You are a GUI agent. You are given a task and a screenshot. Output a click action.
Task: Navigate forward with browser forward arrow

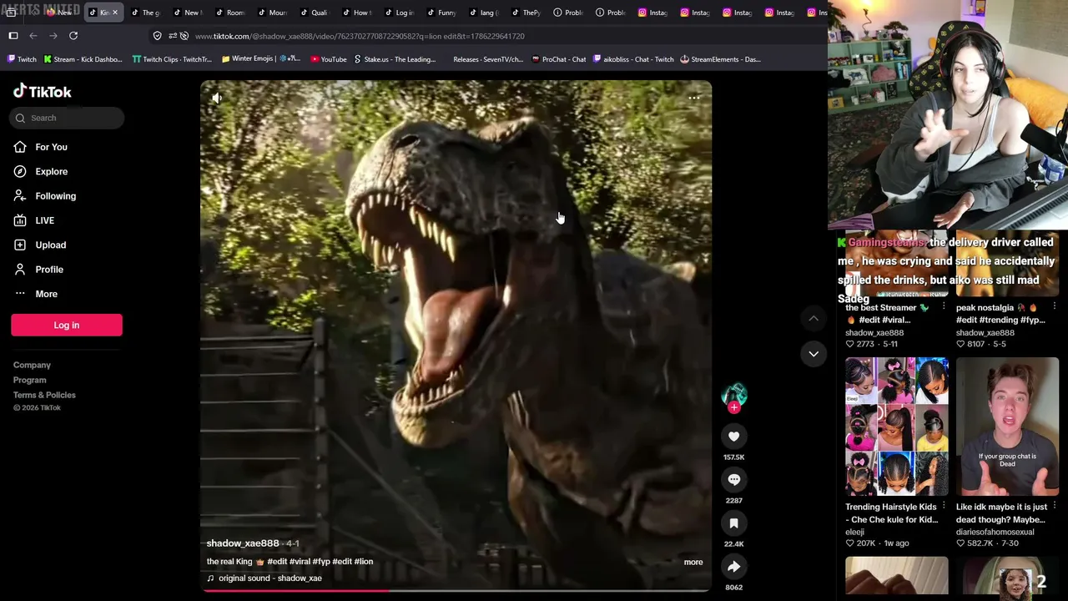(x=53, y=36)
